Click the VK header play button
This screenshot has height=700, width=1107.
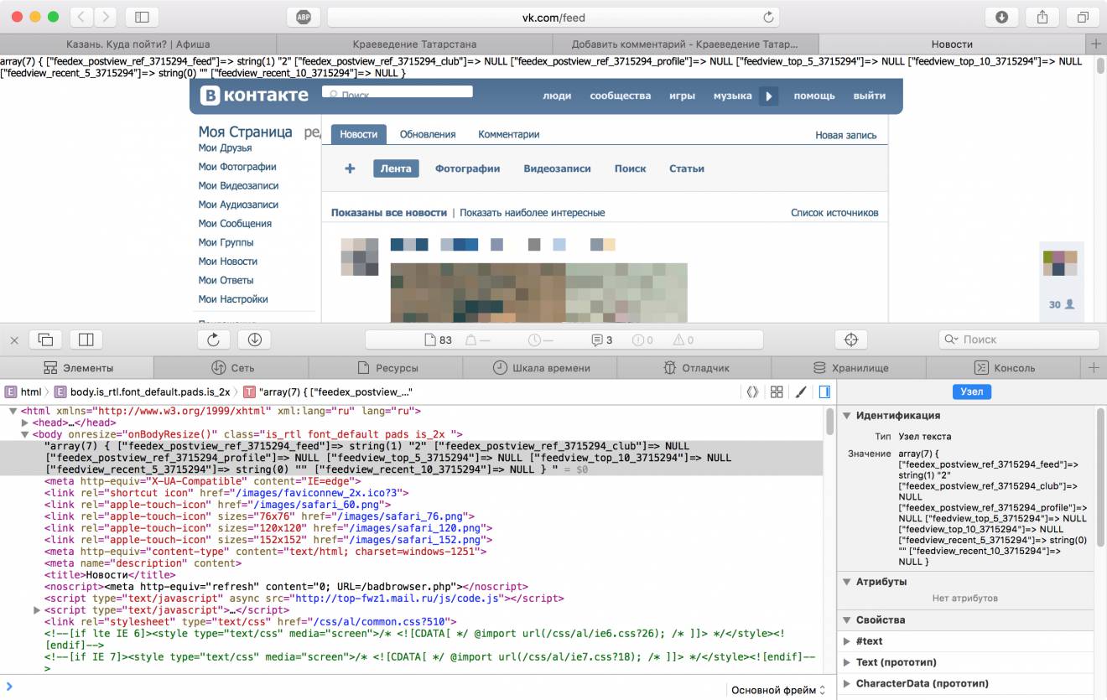(x=769, y=96)
